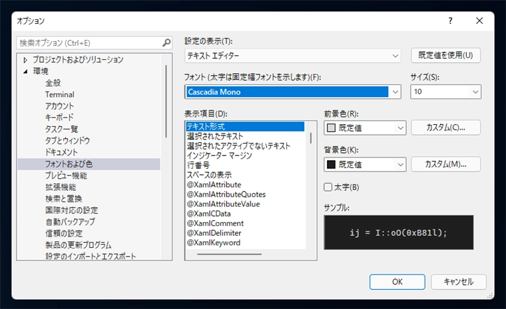Click the help question mark icon
Image resolution: width=506 pixels, height=309 pixels.
[x=450, y=21]
